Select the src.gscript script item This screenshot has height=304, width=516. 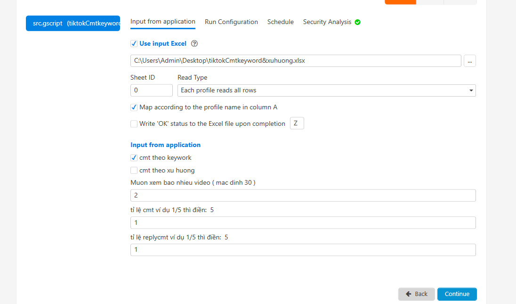point(73,24)
